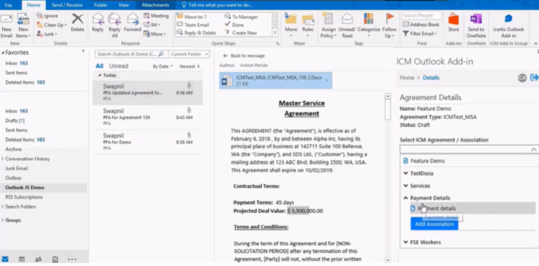
Task: Select the Move to: ? quick step
Action: pos(192,17)
